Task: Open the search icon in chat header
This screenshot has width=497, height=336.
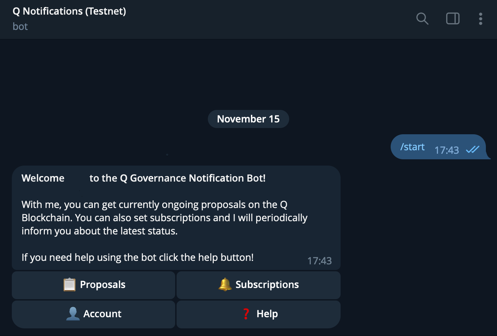Action: [x=422, y=19]
